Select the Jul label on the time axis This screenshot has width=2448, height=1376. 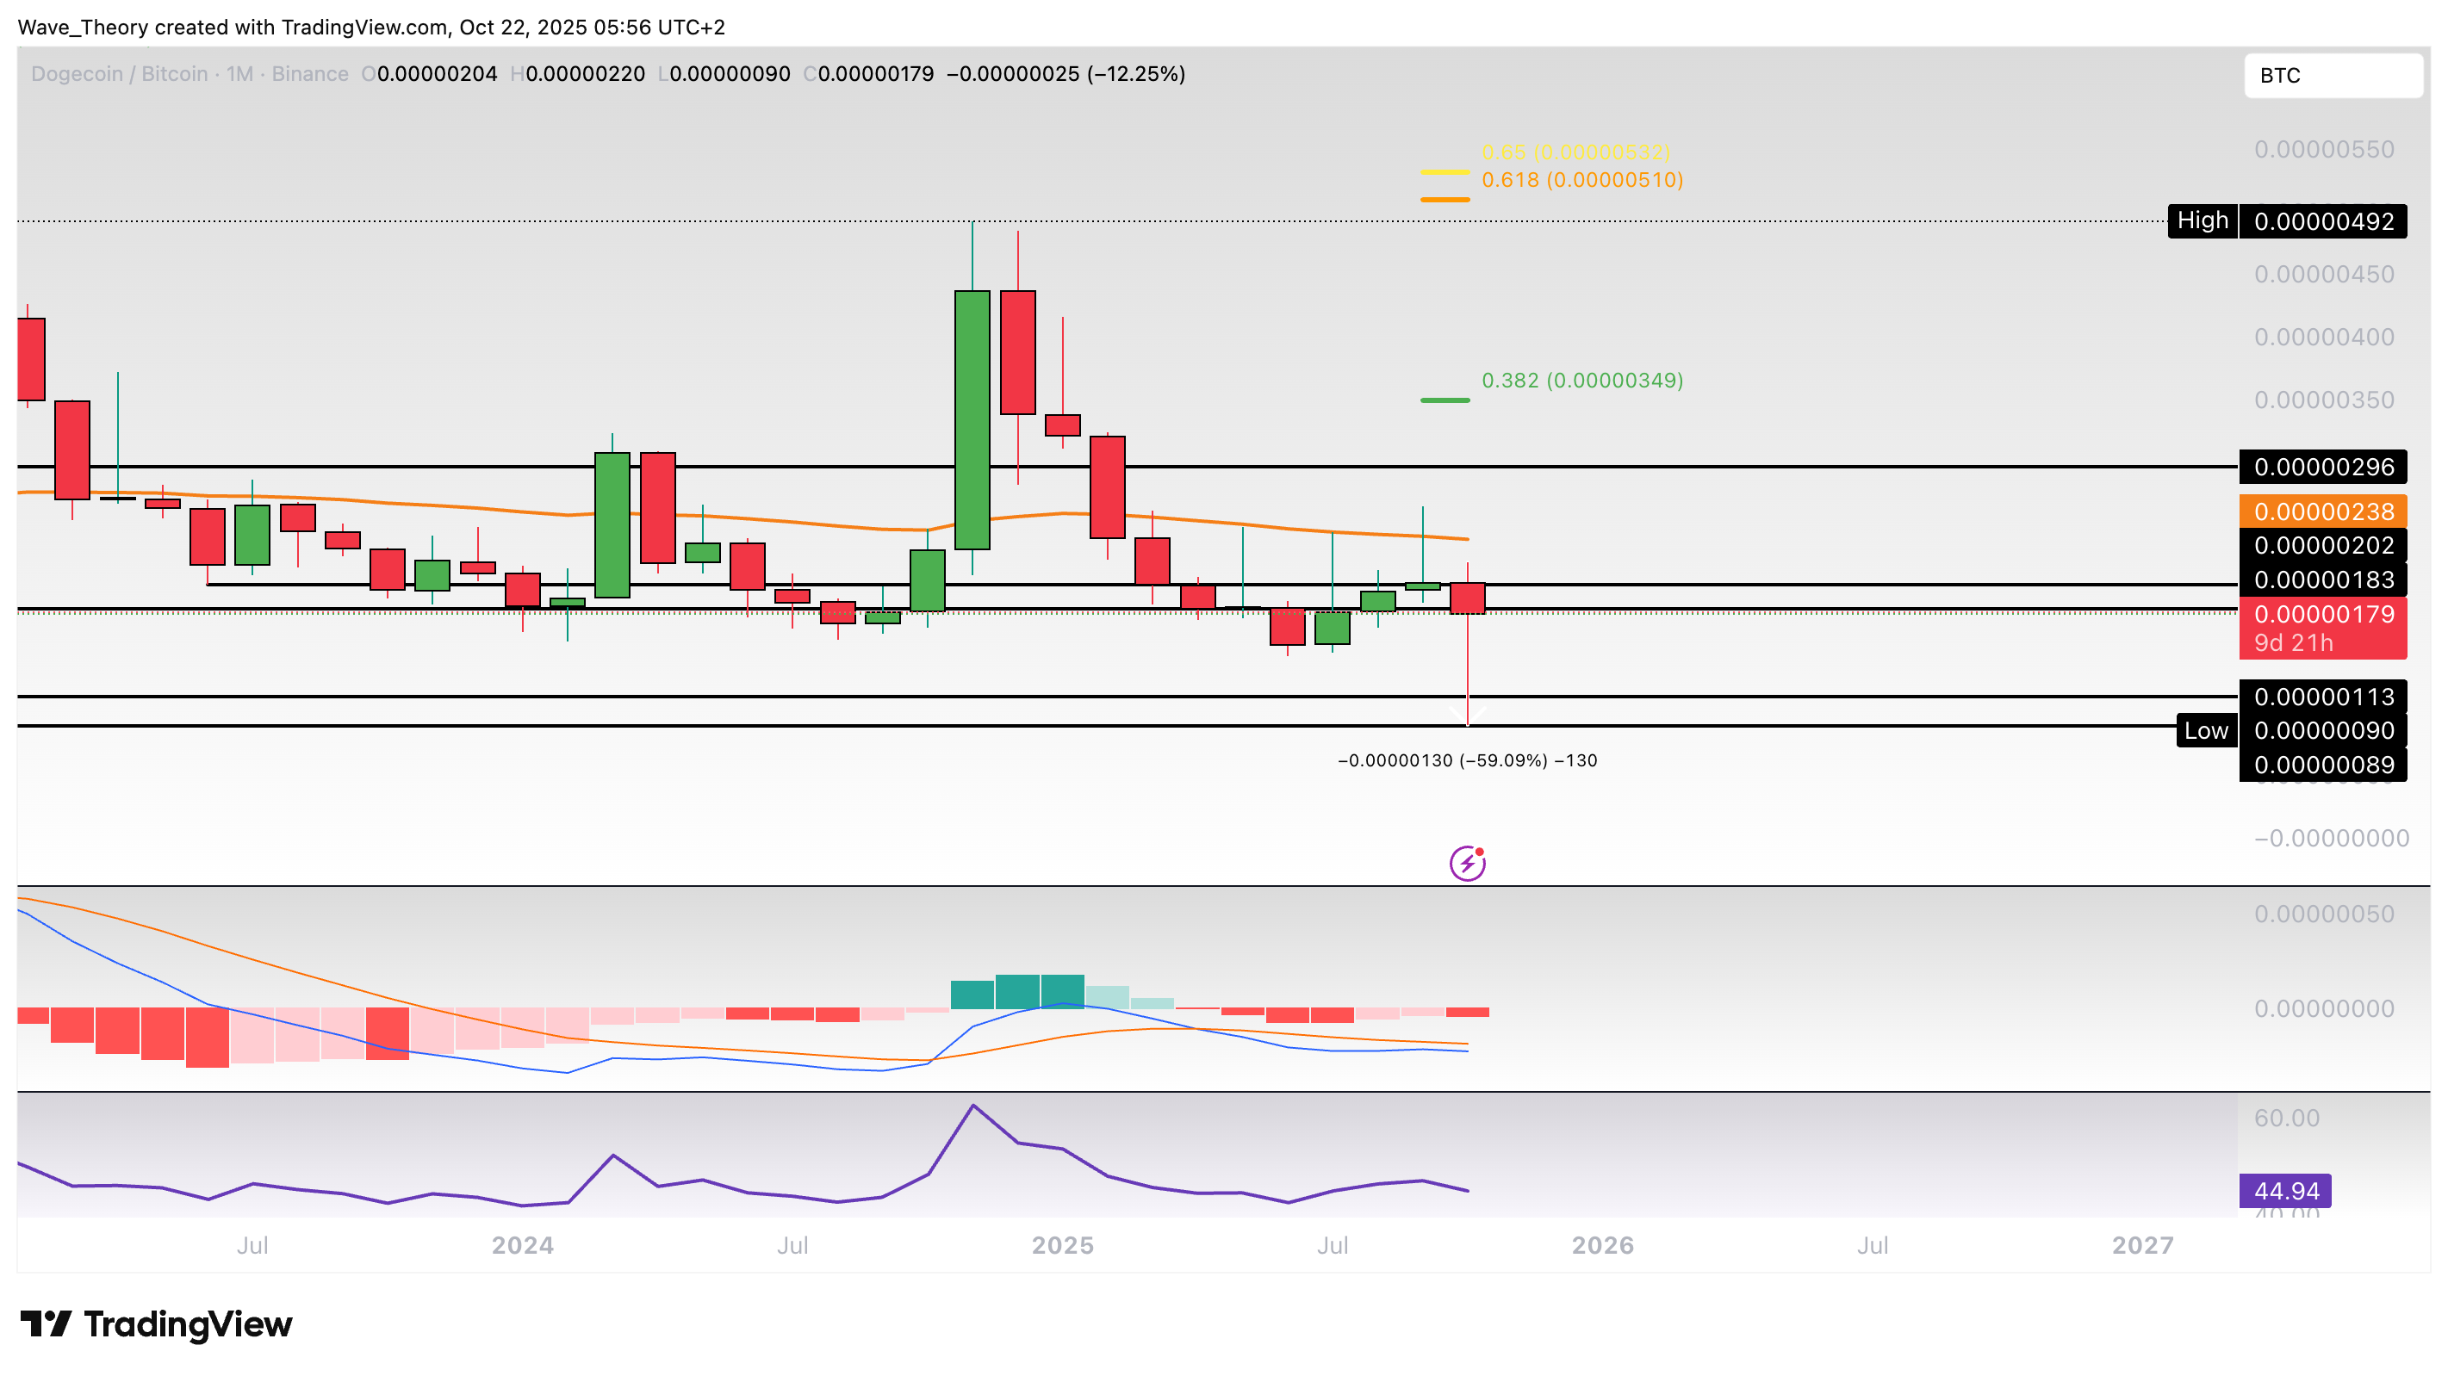[x=252, y=1246]
